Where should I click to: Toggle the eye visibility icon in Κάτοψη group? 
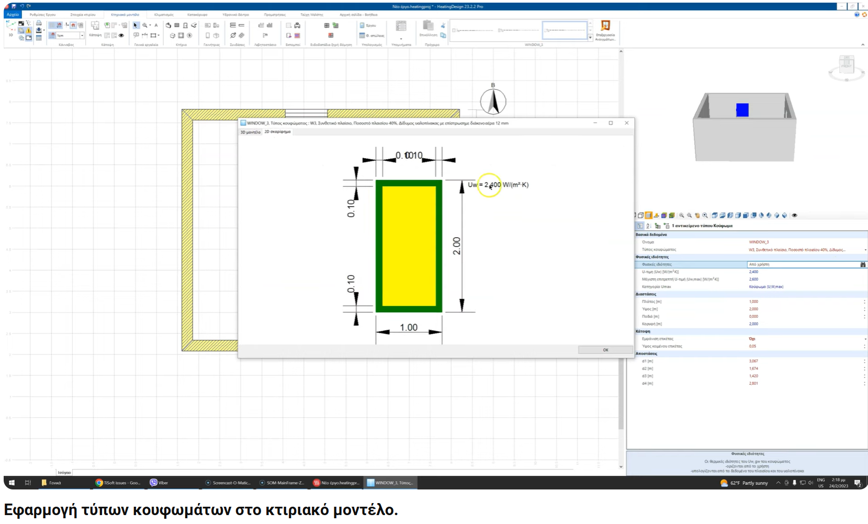pyautogui.click(x=121, y=36)
